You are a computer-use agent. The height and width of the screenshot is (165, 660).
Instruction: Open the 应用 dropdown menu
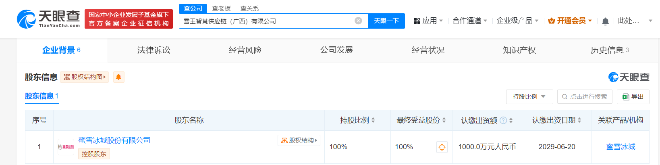pos(428,21)
